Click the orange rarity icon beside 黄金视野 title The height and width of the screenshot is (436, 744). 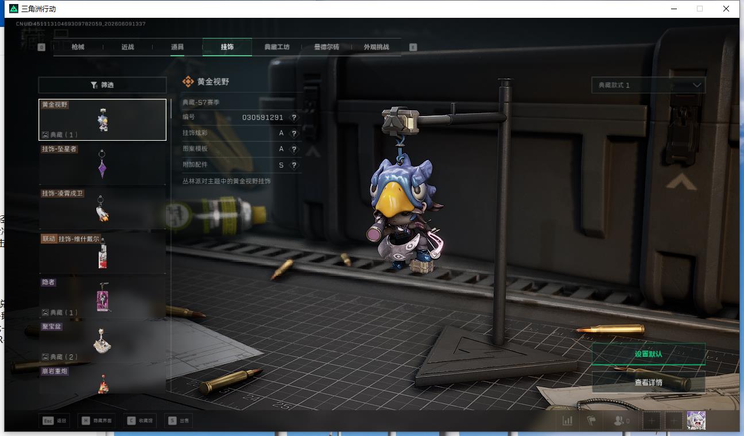[x=188, y=82]
